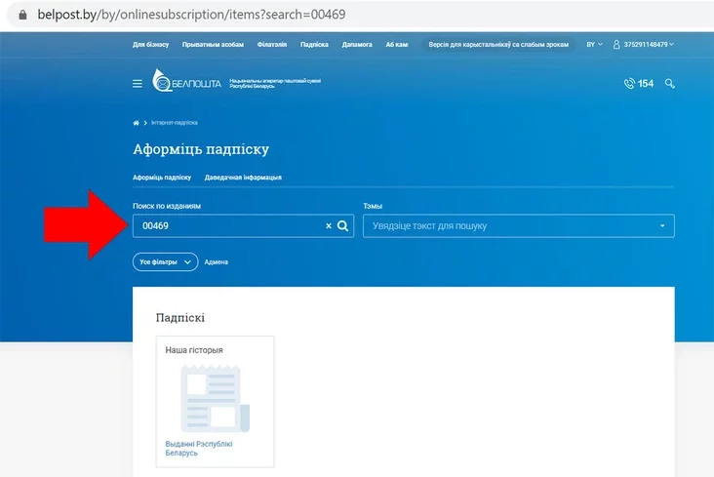Click the user account icon
714x477 pixels.
(x=616, y=45)
